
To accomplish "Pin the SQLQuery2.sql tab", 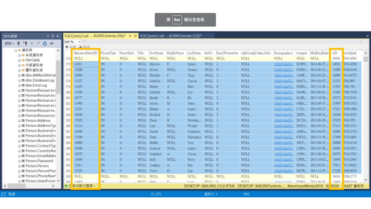I will pos(130,36).
